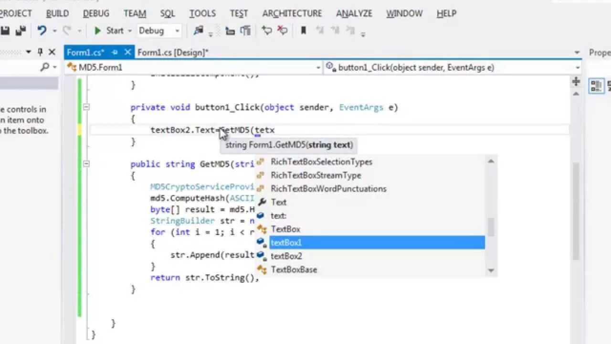Click the IntelliSense list scrollbar thumb
The width and height of the screenshot is (611, 344).
[491, 227]
